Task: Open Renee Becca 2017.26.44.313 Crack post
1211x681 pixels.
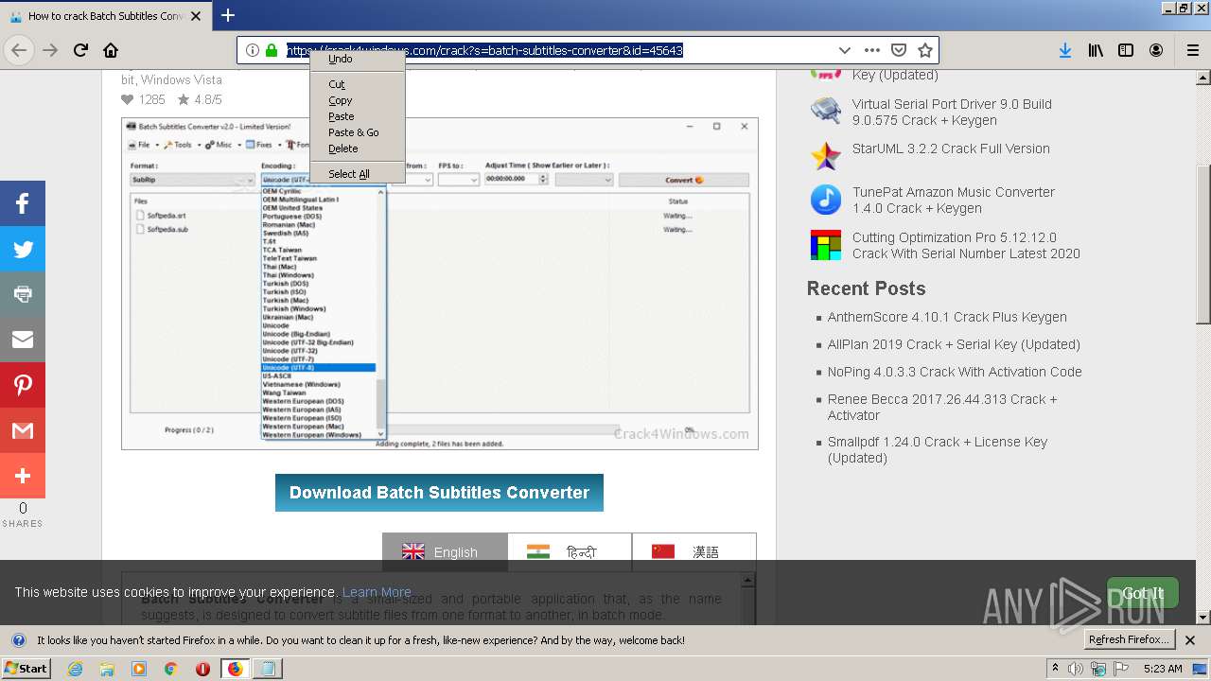Action: [942, 407]
